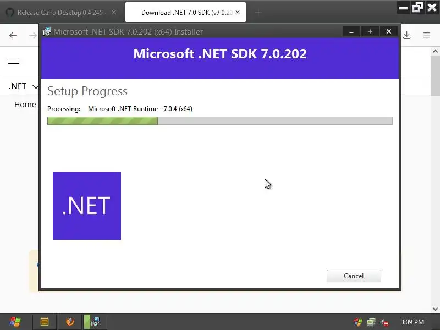
Task: Open file manager from taskbar
Action: [45, 322]
